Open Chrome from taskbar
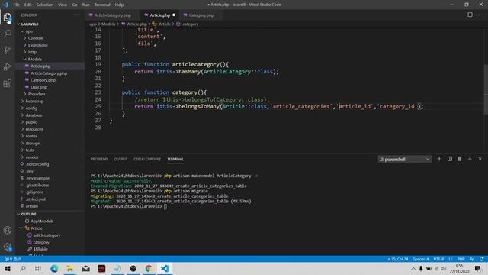Image resolution: width=488 pixels, height=275 pixels. click(149, 268)
